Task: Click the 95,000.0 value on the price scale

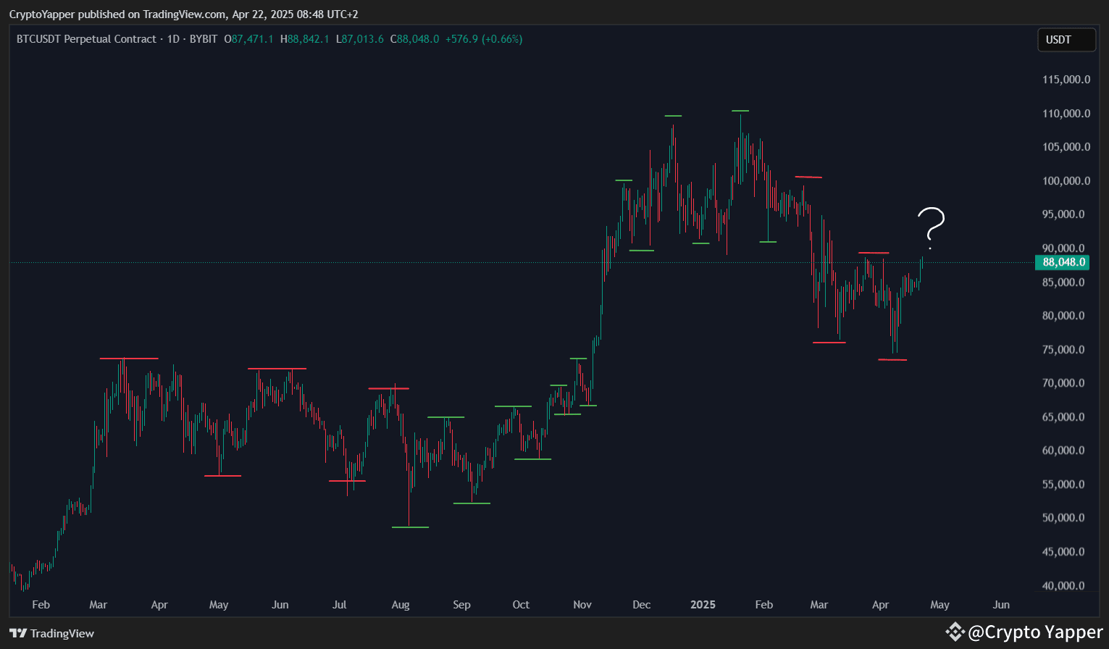Action: pos(1063,214)
